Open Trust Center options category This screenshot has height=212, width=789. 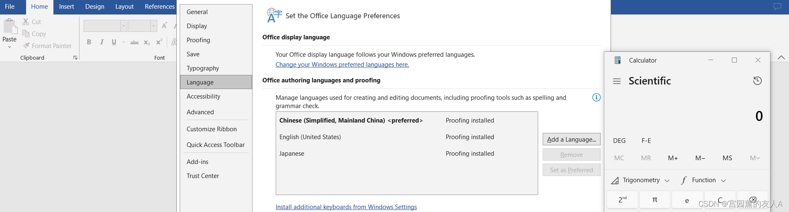tap(216, 176)
